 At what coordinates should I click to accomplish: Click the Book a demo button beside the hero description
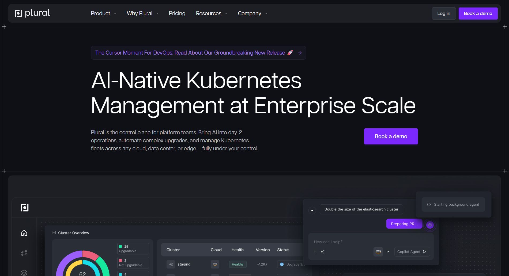[391, 136]
